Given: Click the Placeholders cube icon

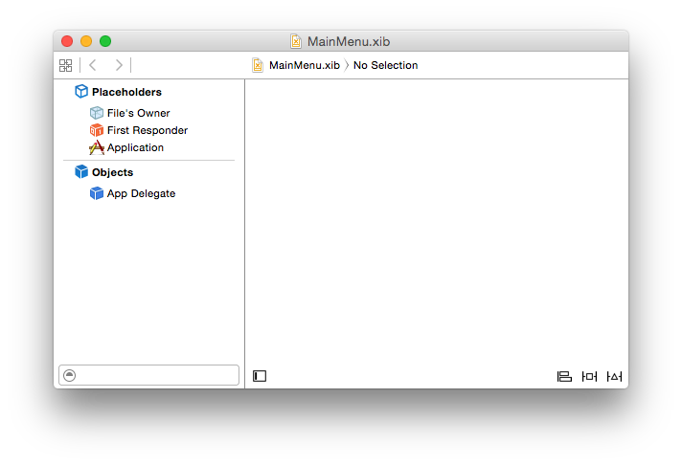Looking at the screenshot, I should (x=81, y=91).
